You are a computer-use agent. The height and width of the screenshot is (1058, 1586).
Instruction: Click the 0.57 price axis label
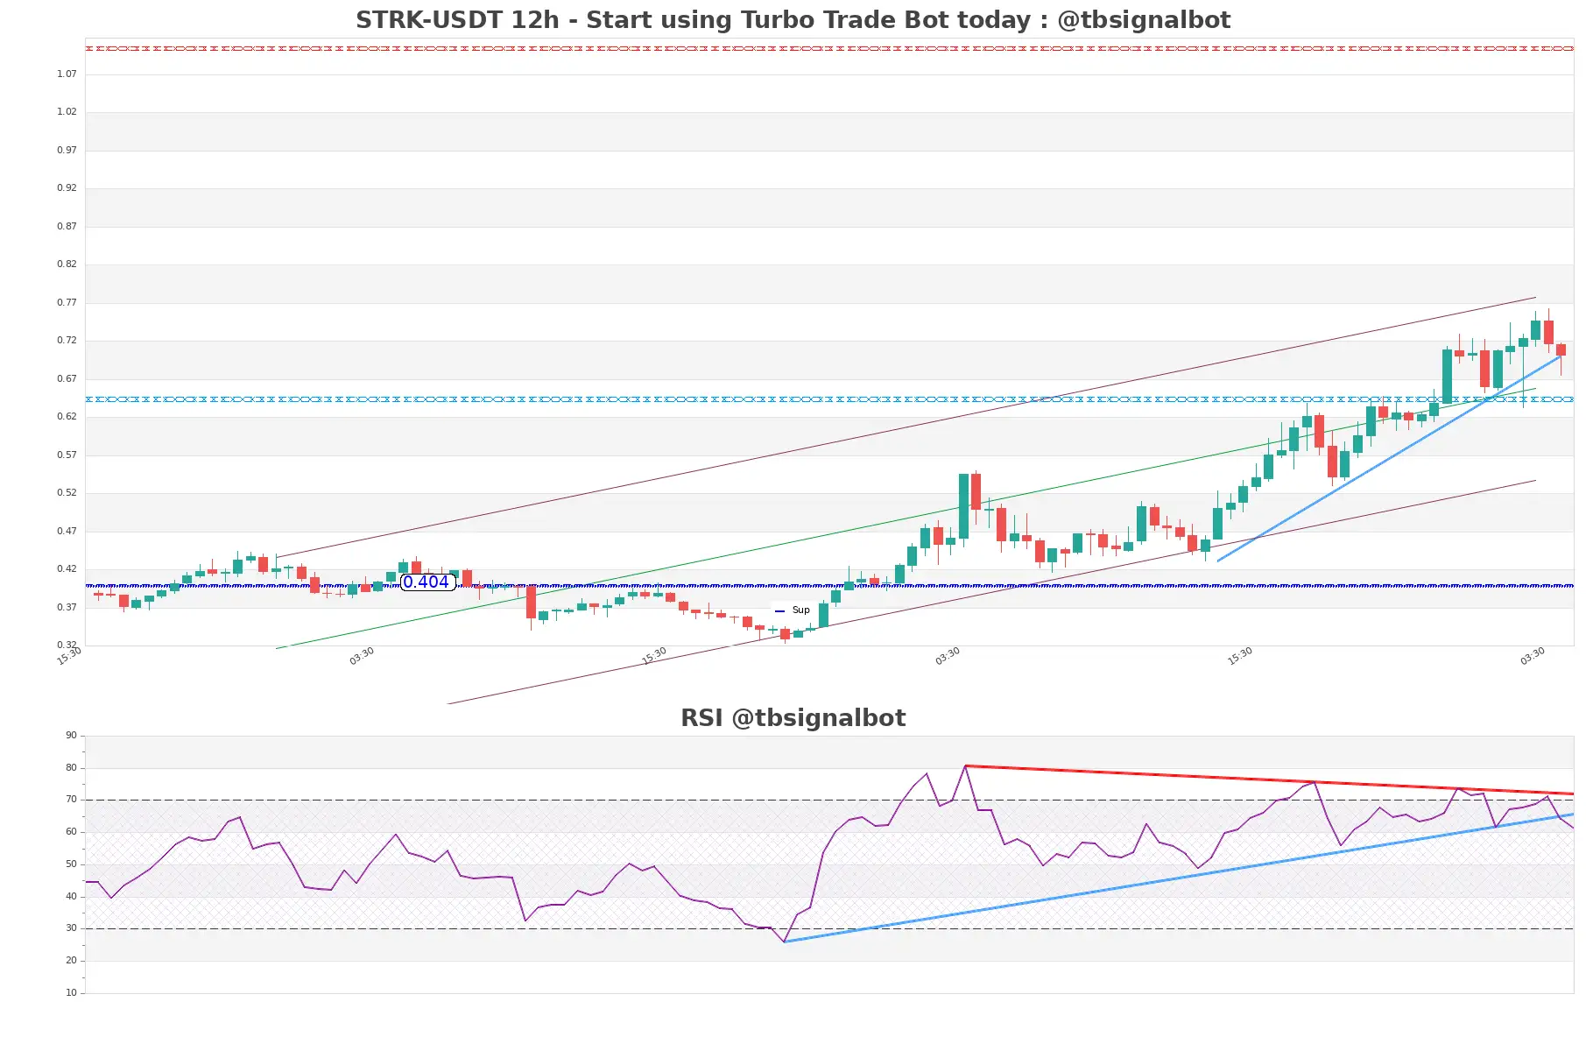pos(67,455)
